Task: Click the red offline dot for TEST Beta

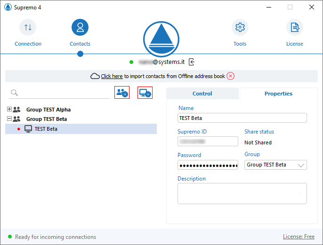Action: click(x=19, y=129)
